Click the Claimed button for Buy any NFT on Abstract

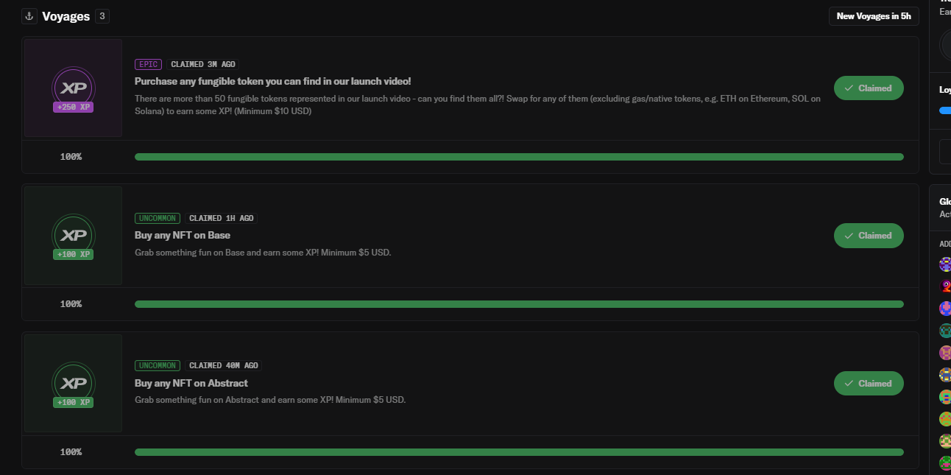pos(869,384)
